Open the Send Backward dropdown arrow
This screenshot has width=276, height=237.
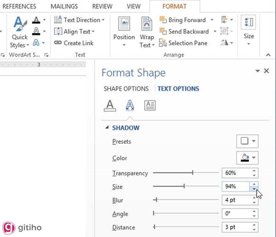pyautogui.click(x=215, y=32)
